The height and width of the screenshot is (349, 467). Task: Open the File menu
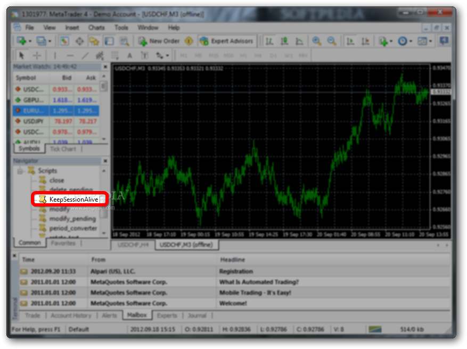(29, 28)
